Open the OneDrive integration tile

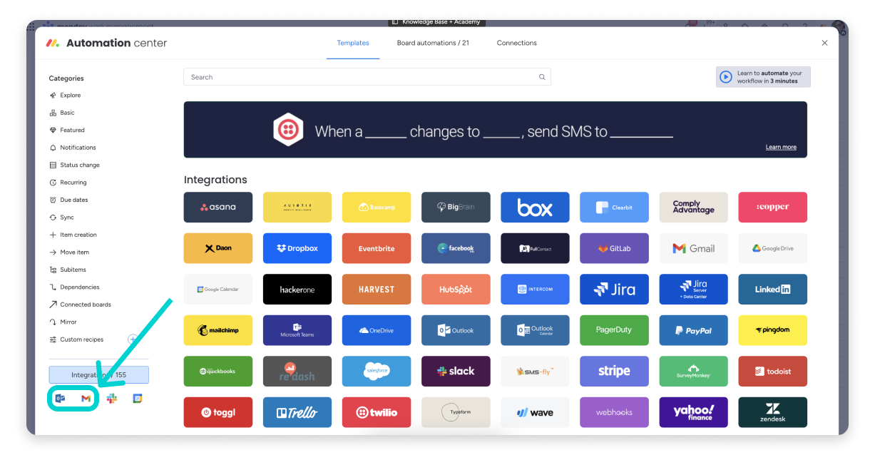pyautogui.click(x=377, y=330)
